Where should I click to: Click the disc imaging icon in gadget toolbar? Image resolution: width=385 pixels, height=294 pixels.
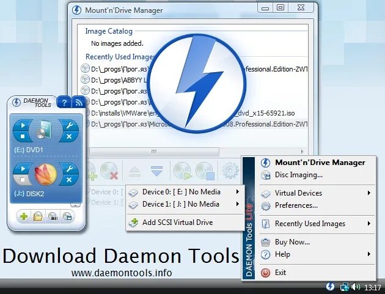coord(53,216)
